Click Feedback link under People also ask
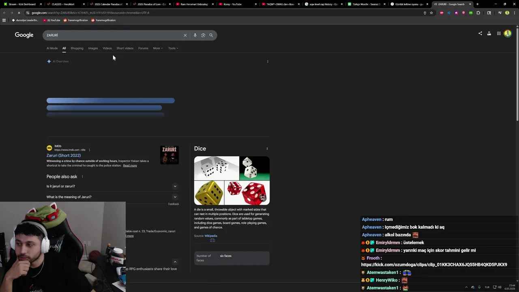This screenshot has width=519, height=292. point(174,204)
